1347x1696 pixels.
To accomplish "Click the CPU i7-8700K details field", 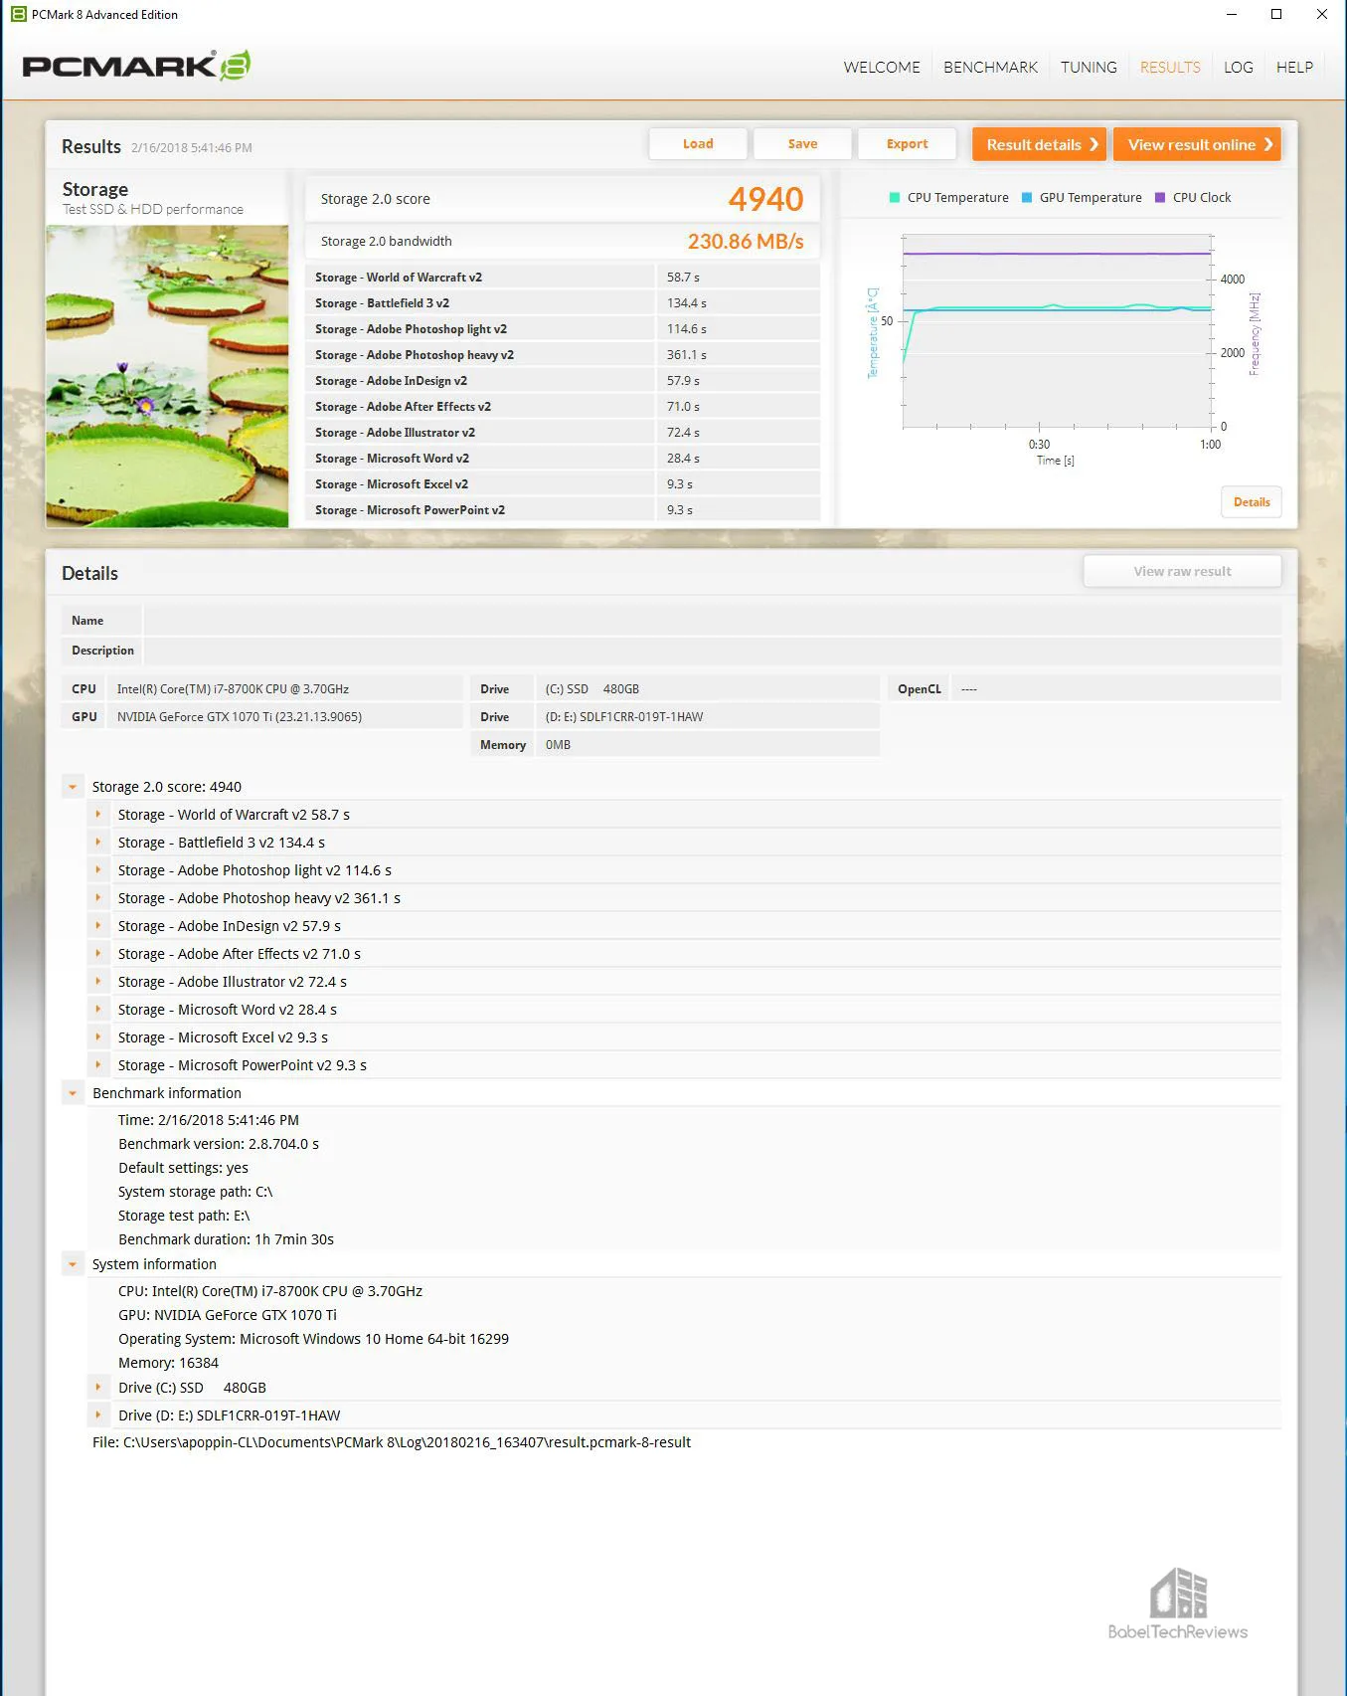I will click(x=285, y=689).
